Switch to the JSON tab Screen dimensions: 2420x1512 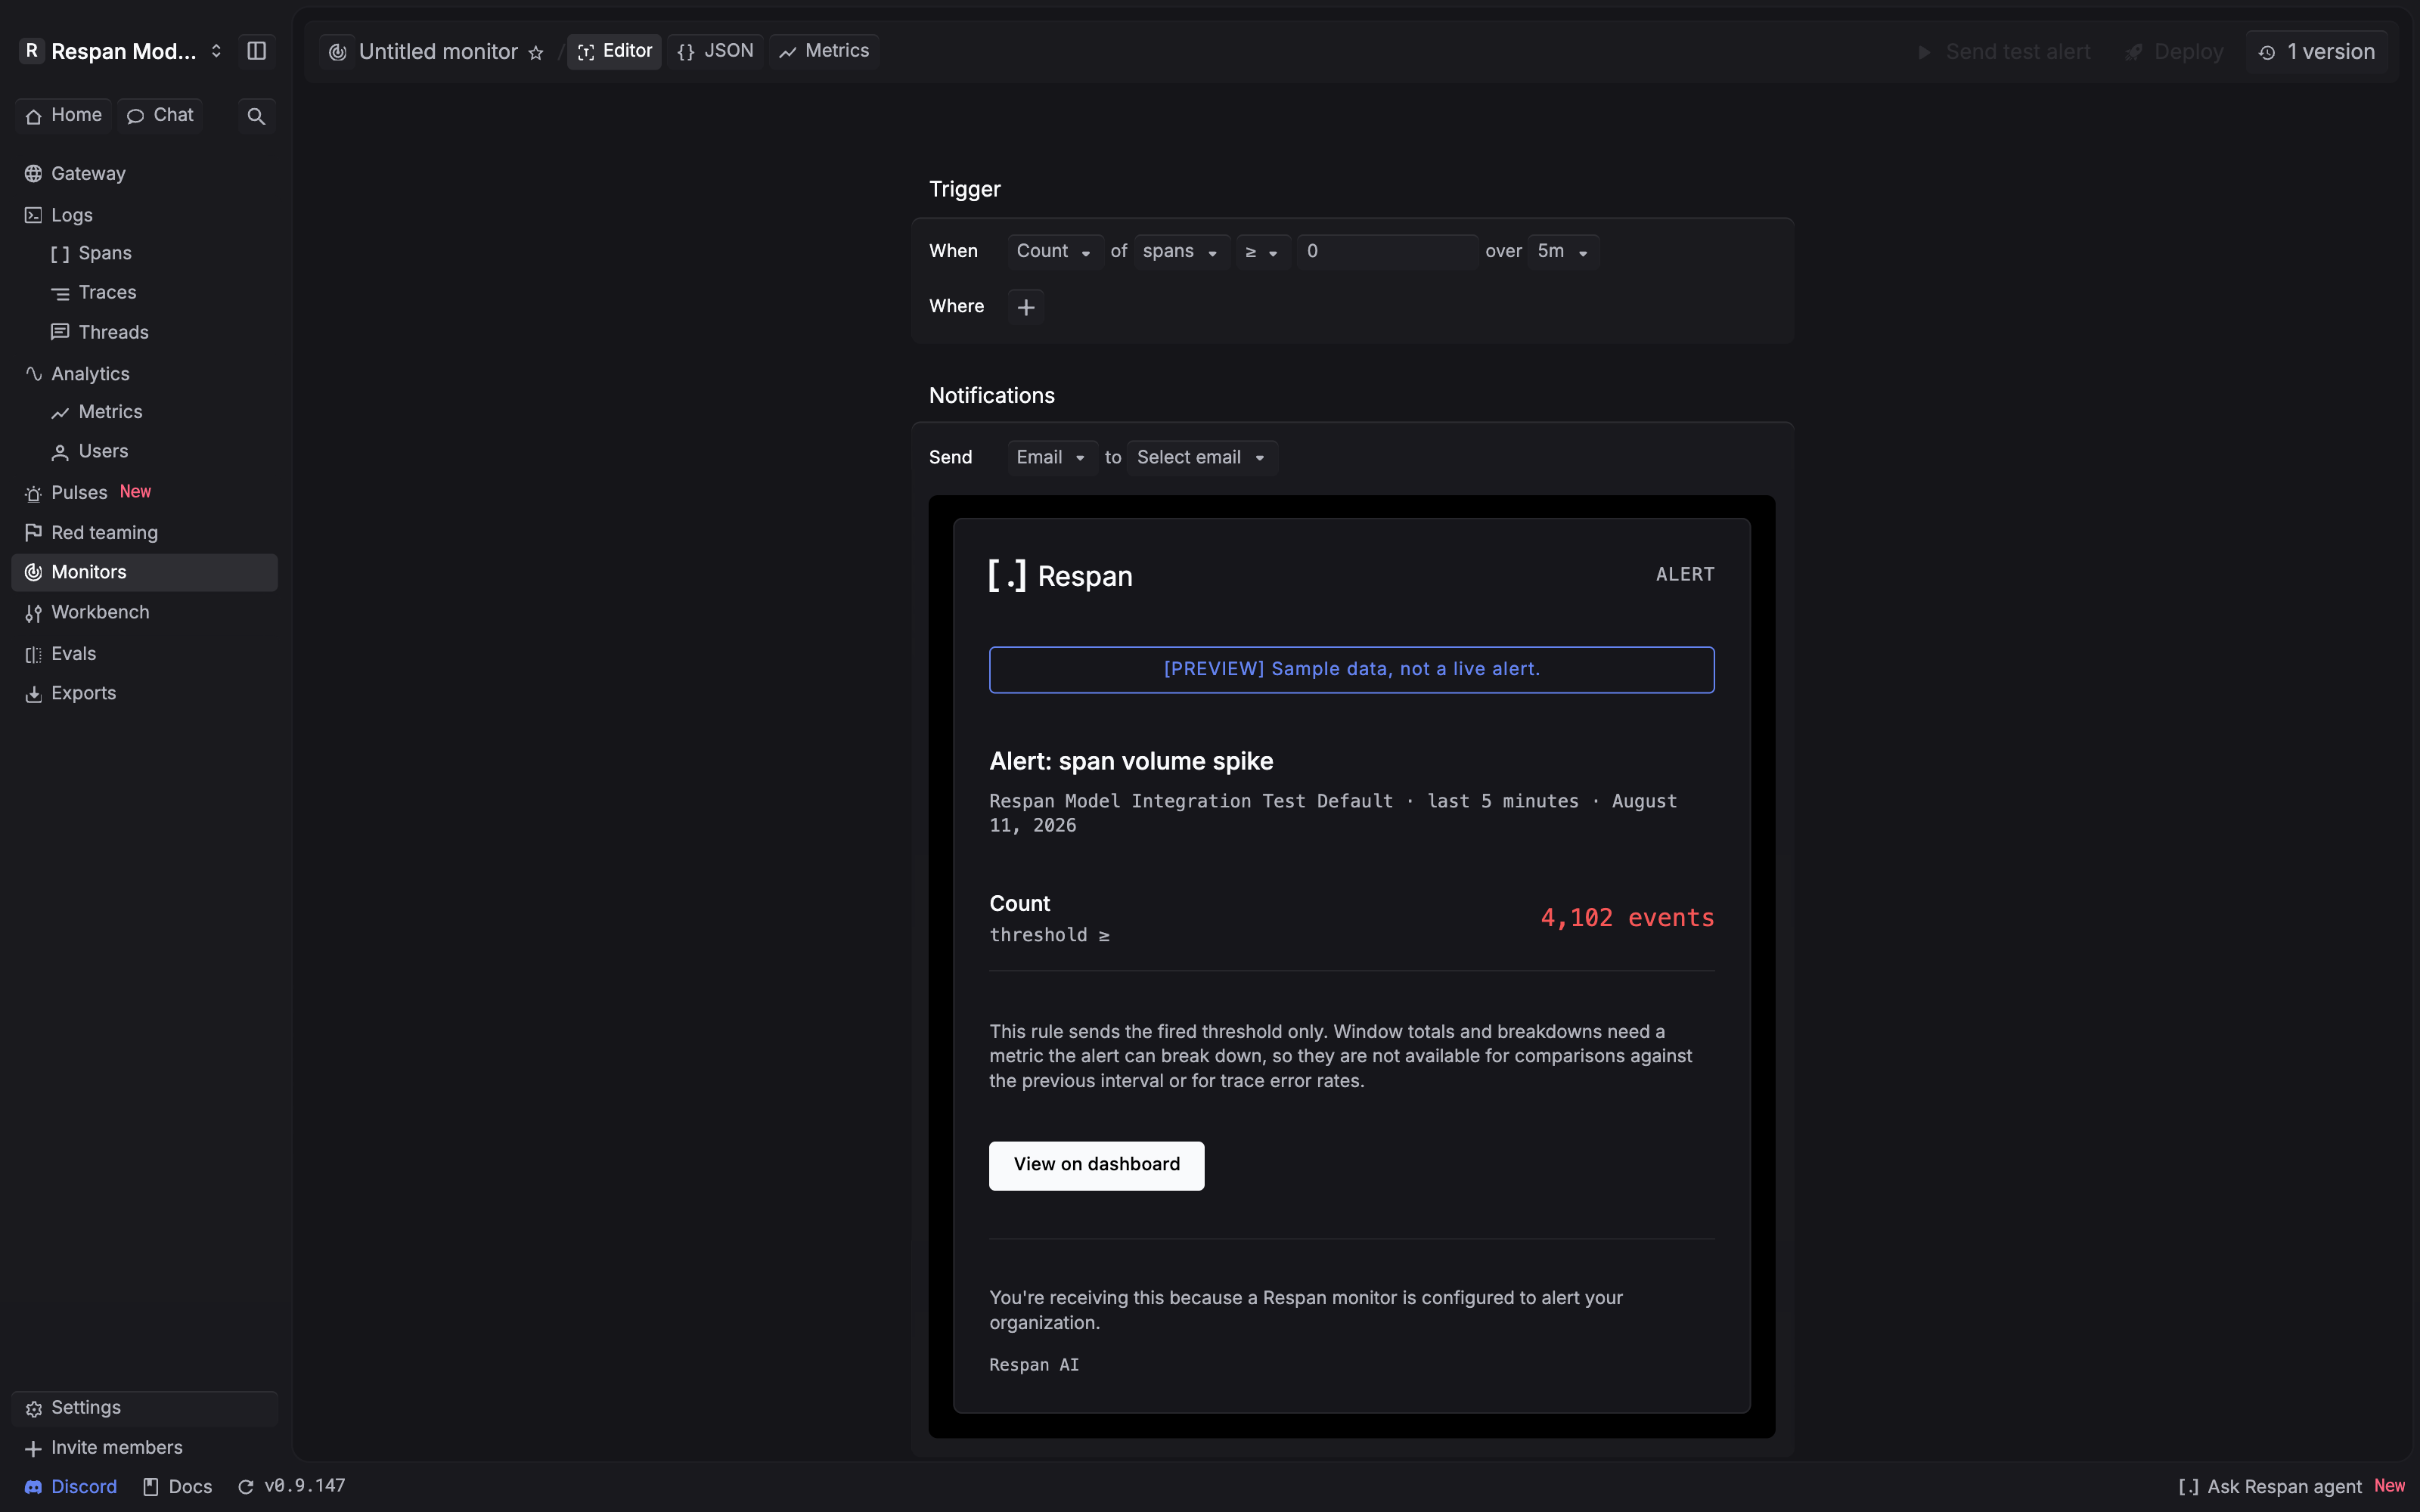coord(716,52)
